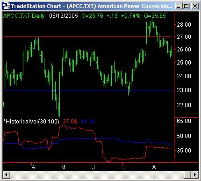Click the 65.00 volatility axis label
The height and width of the screenshot is (181, 201).
[184, 121]
